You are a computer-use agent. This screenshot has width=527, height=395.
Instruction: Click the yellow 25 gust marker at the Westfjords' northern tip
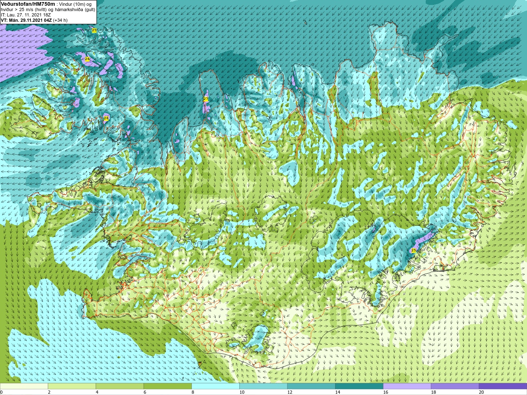94,30
